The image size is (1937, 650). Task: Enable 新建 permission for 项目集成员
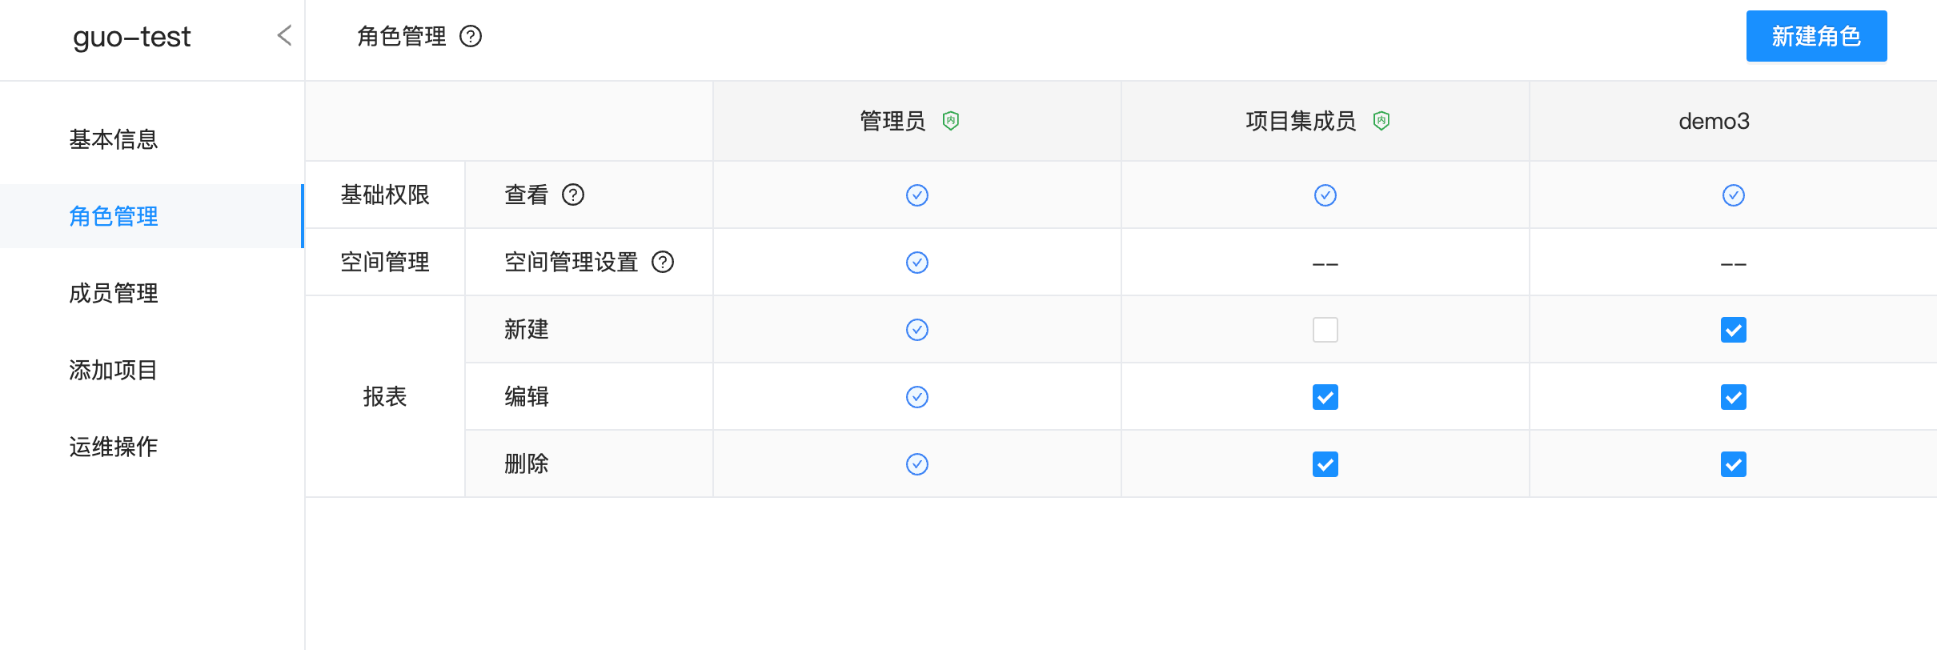(1325, 329)
